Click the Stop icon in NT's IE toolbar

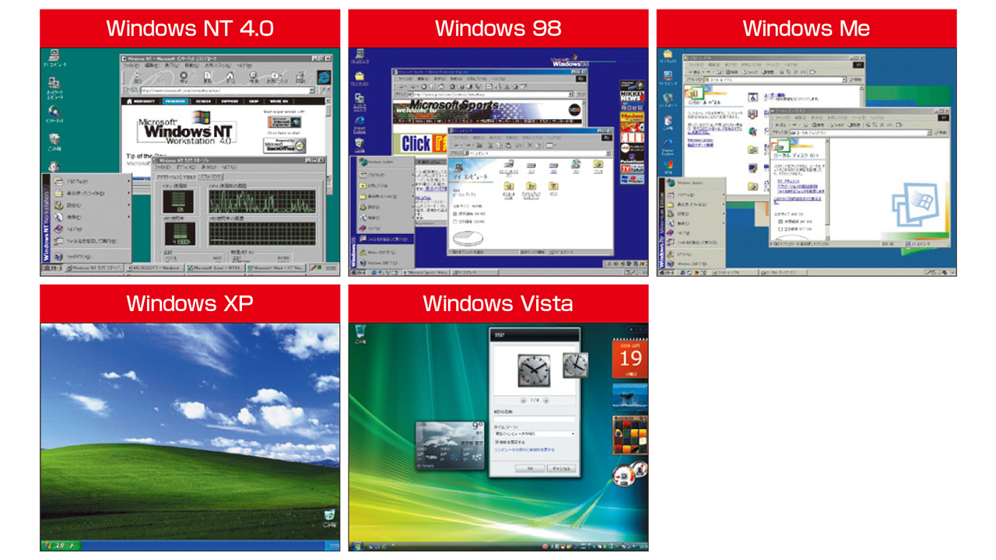[183, 75]
